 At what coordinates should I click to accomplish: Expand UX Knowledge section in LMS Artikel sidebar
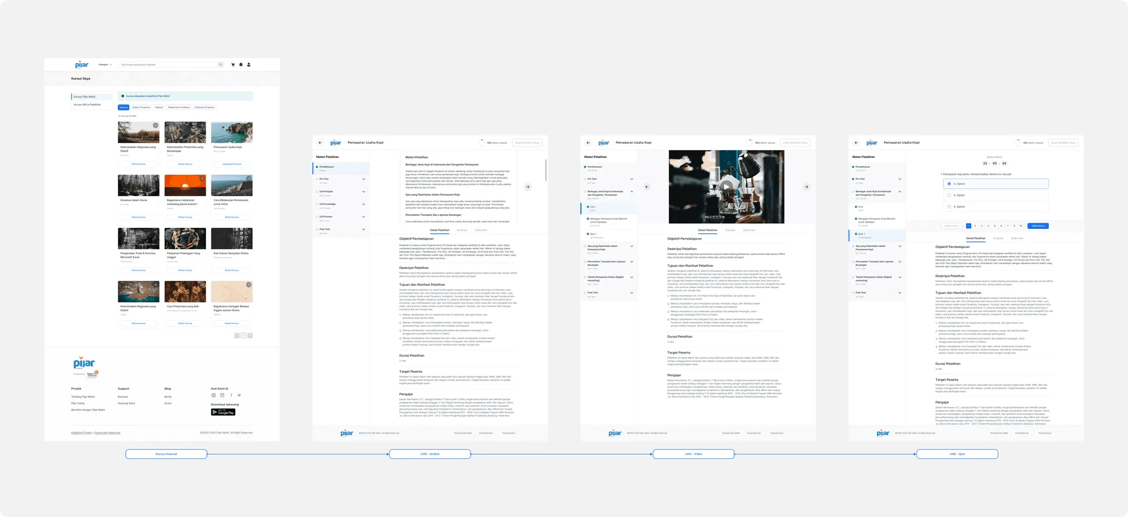(363, 204)
